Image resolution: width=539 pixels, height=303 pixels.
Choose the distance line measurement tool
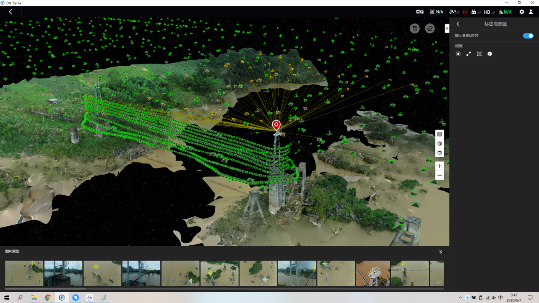(469, 54)
